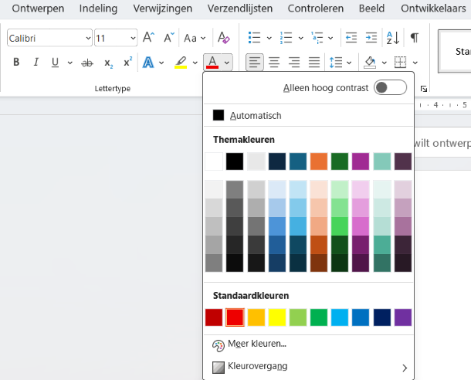Toggle bold formatting
This screenshot has width=471, height=380.
(x=16, y=63)
